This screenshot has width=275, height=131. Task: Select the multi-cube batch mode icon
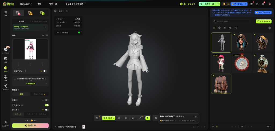31,13
